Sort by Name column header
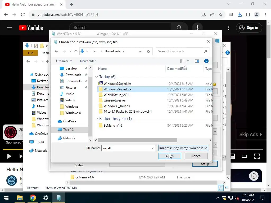 [102, 69]
